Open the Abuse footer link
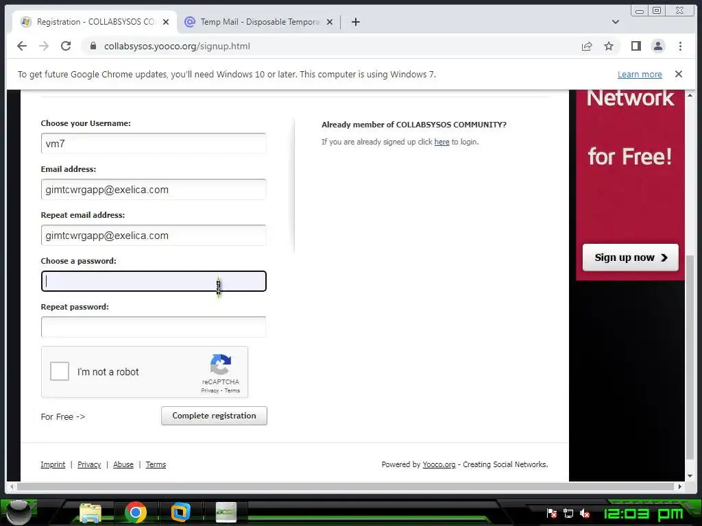This screenshot has height=526, width=702. (123, 465)
